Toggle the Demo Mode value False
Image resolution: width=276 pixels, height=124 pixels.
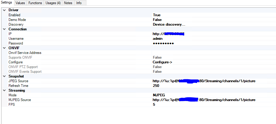tap(157, 20)
